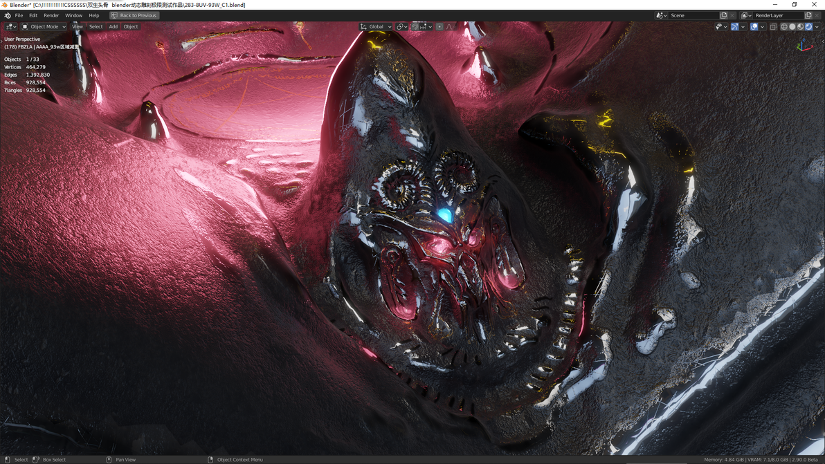Toggle viewport gizmos display
Image resolution: width=825 pixels, height=464 pixels.
(x=734, y=26)
